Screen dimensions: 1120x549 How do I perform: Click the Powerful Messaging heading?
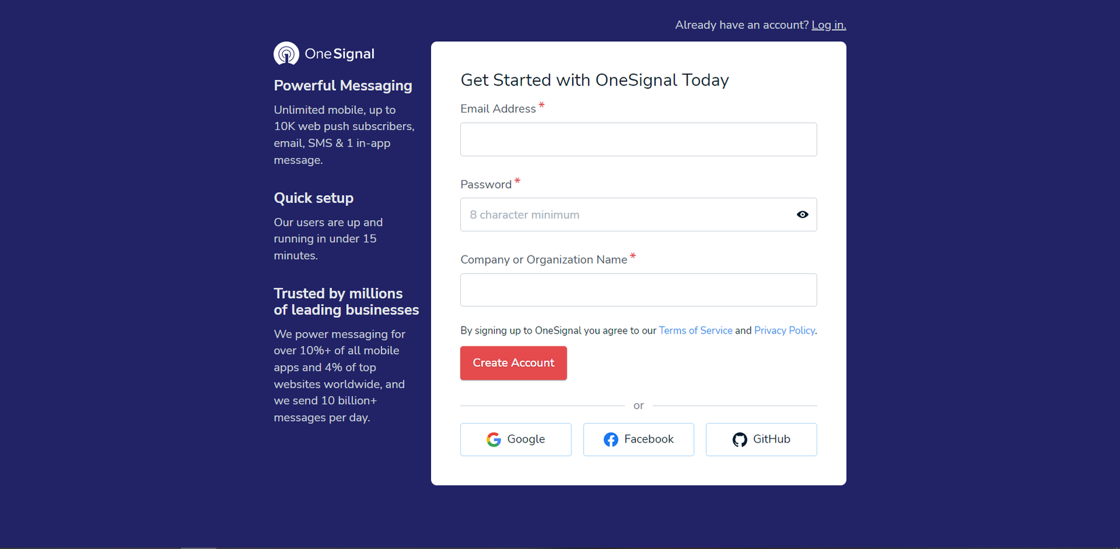343,86
